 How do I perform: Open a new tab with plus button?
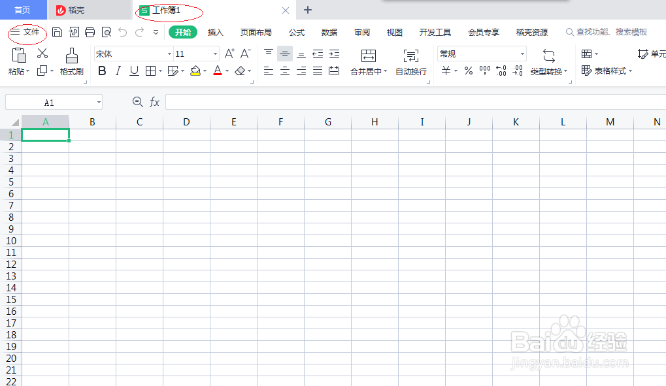[308, 10]
